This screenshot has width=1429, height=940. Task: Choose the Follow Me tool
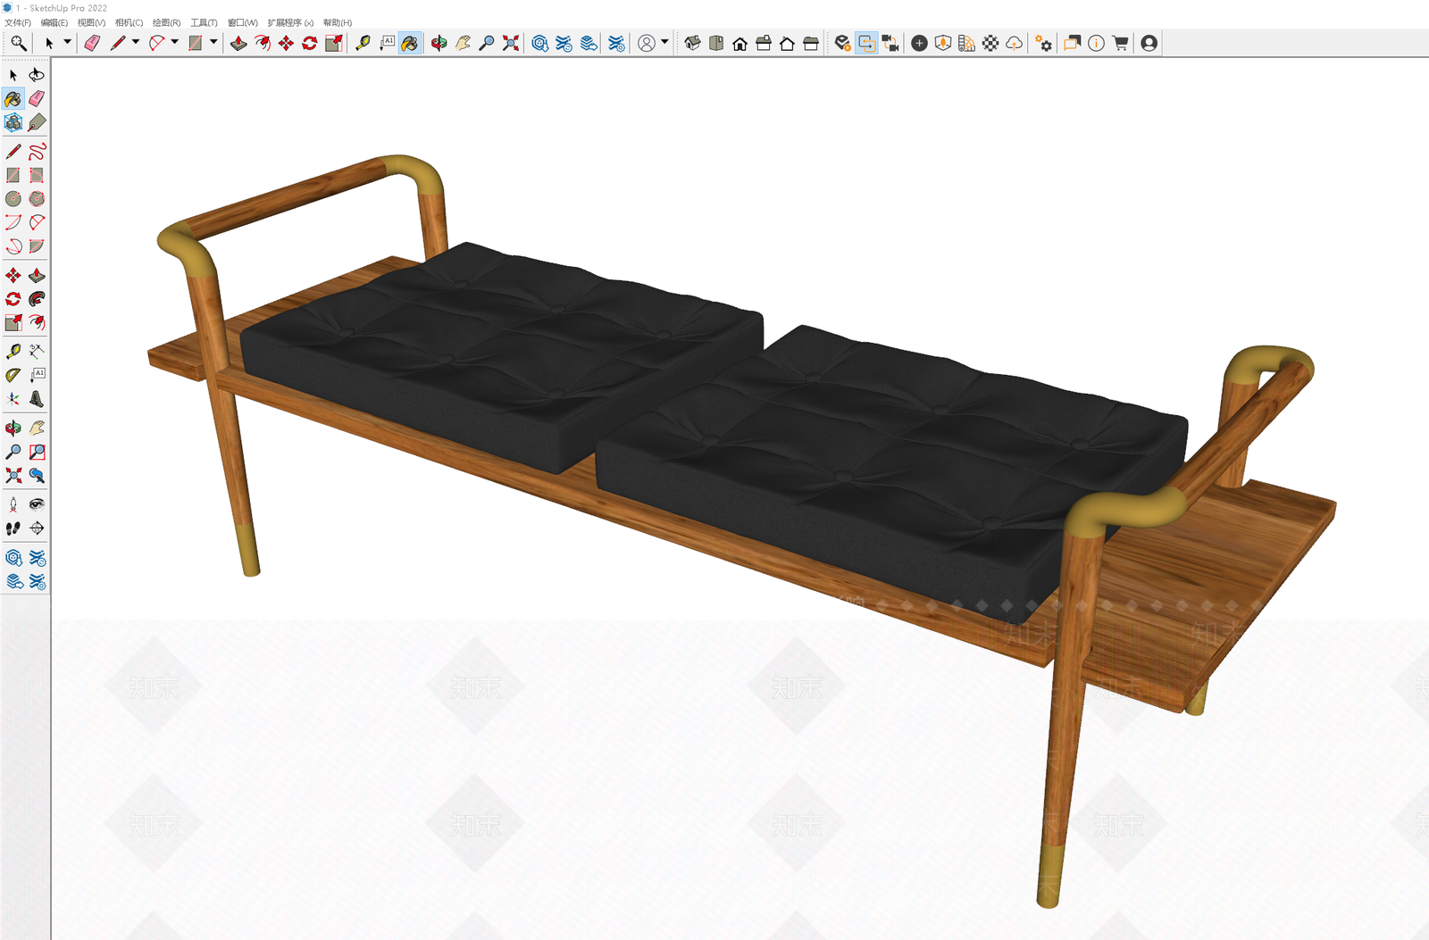coord(37,299)
